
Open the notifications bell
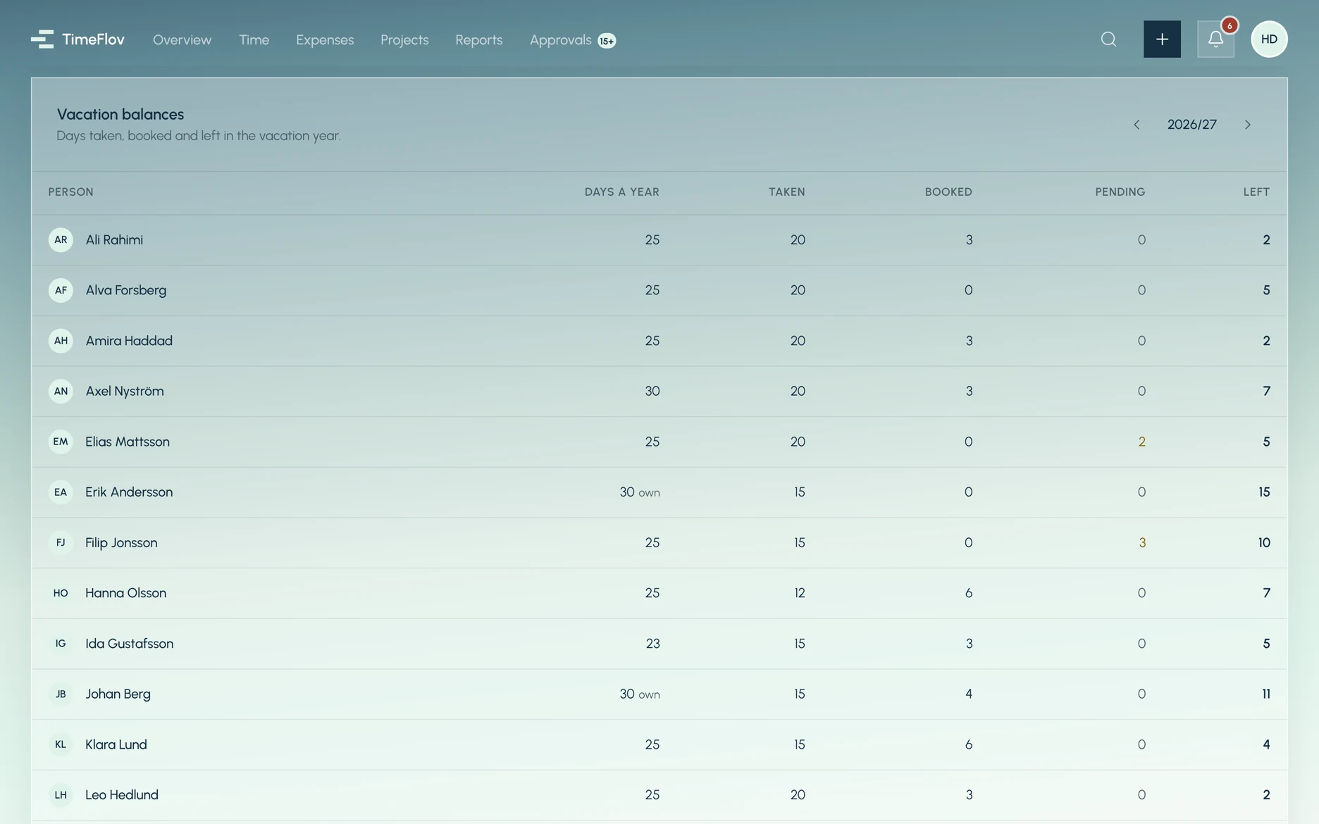click(x=1215, y=39)
